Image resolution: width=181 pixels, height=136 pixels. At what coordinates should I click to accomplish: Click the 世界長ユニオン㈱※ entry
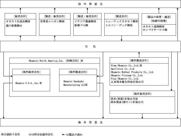[x=52, y=21]
